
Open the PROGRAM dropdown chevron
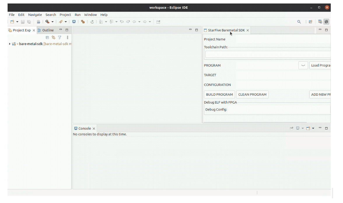(x=303, y=65)
